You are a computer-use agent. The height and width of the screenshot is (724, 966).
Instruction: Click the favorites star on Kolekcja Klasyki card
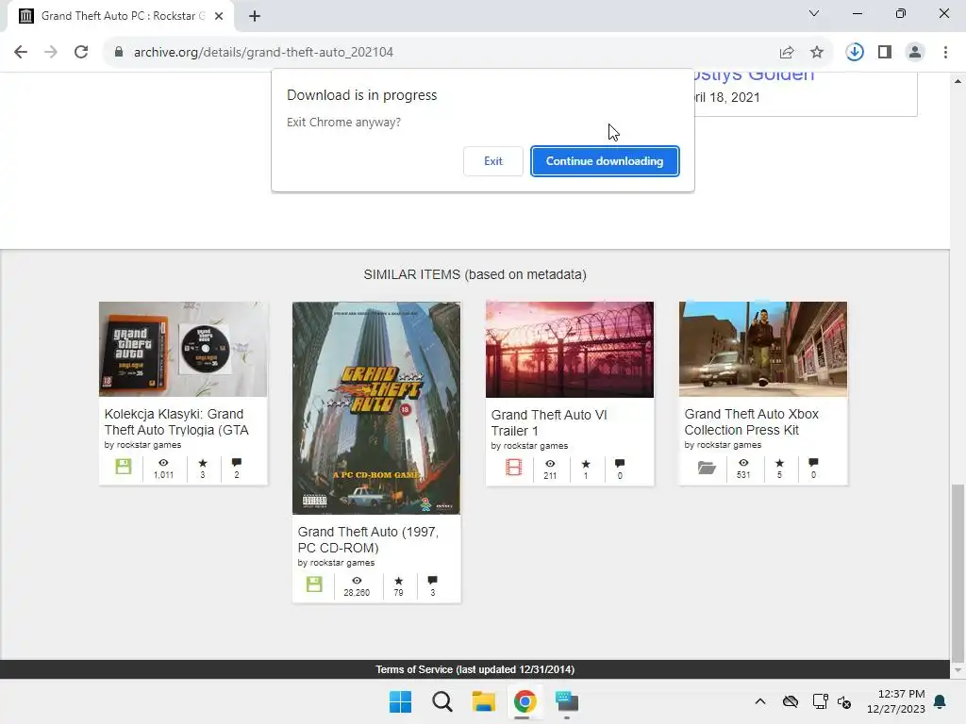click(x=203, y=462)
